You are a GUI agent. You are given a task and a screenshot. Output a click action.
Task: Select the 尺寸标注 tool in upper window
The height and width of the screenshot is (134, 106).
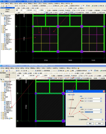click(x=103, y=10)
